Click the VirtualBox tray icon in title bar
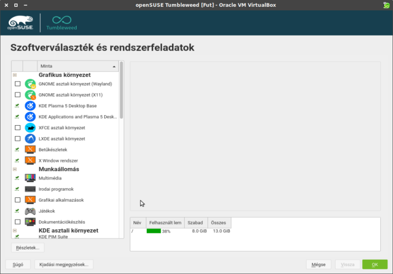The width and height of the screenshot is (393, 274). (x=386, y=5)
